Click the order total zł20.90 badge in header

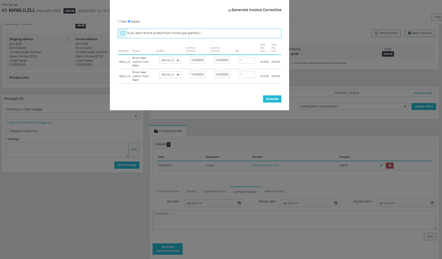[x=69, y=11]
